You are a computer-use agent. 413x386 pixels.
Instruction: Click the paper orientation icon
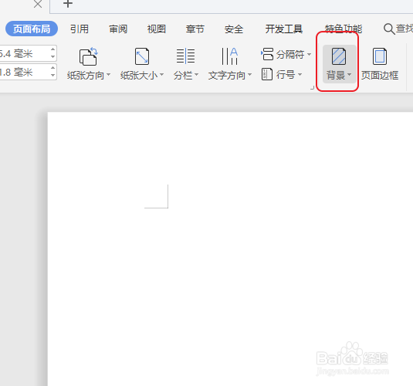coord(89,56)
